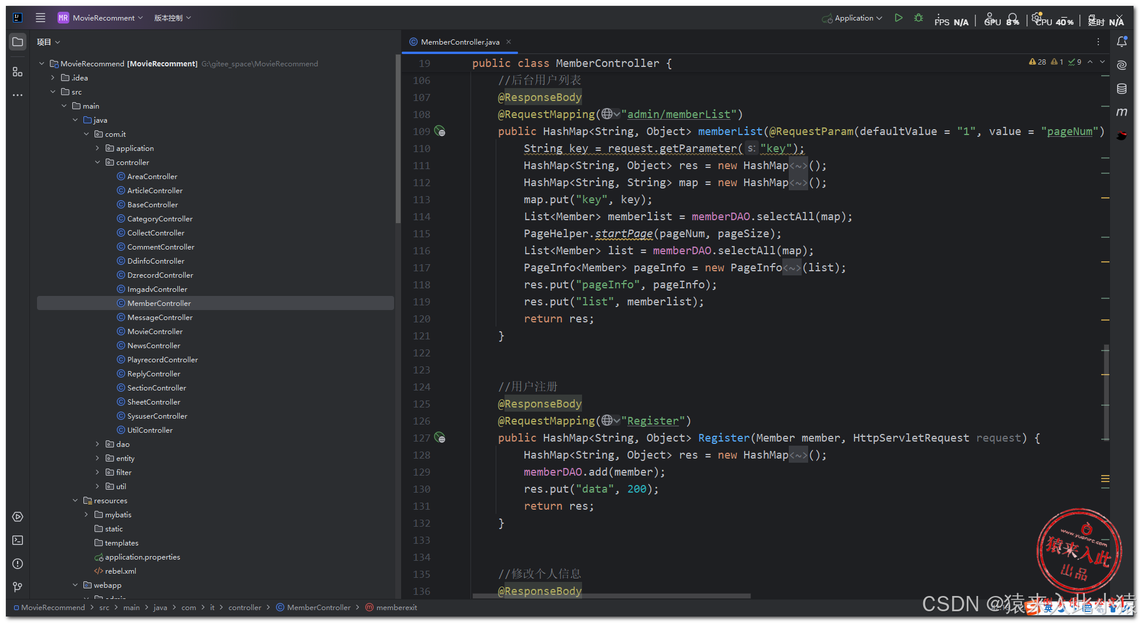Go to previous highlighted error arrow
The width and height of the screenshot is (1140, 623).
1090,62
